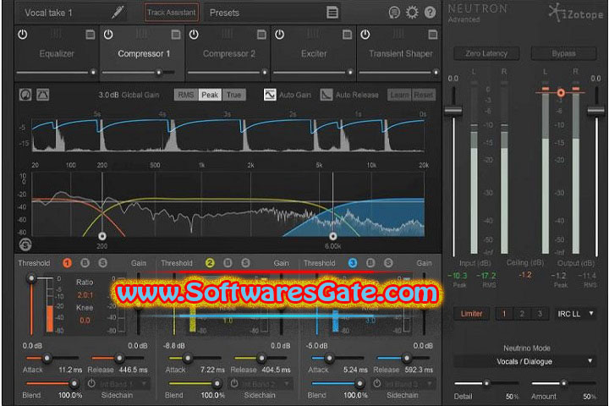Toggle the Exciter module power button
Image resolution: width=609 pixels, height=406 pixels.
[x=279, y=35]
